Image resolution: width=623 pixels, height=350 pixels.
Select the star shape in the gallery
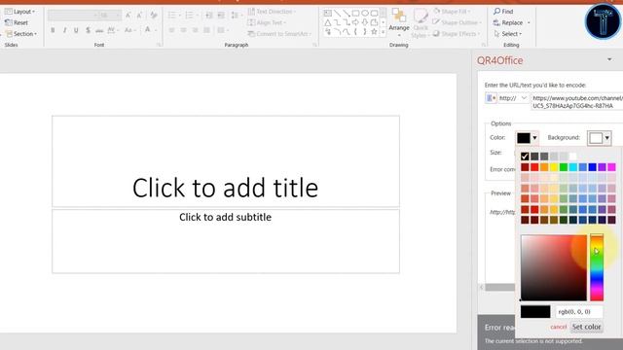(374, 32)
